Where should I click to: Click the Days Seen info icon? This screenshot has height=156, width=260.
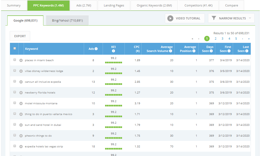click(x=211, y=51)
